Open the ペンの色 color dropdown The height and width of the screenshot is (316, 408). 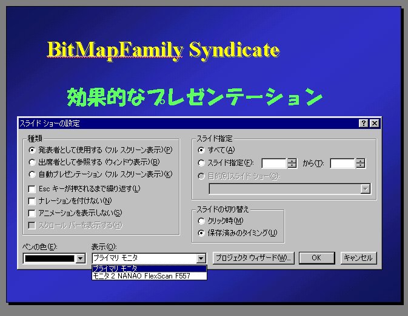click(80, 258)
